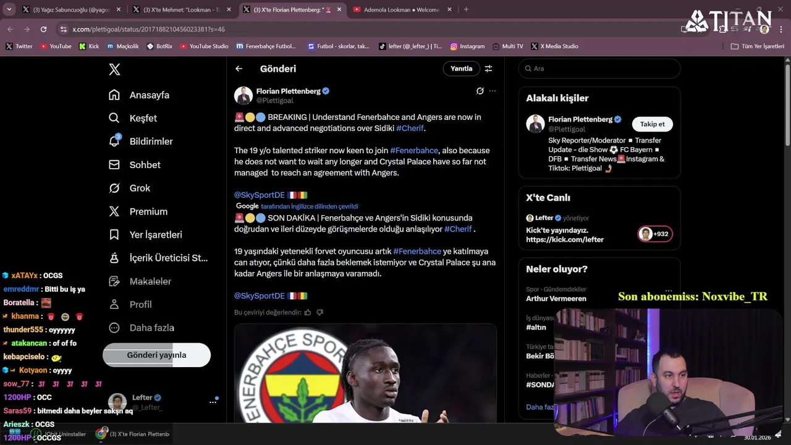The width and height of the screenshot is (791, 445).
Task: Rate translation with thumbs down
Action: click(x=319, y=313)
